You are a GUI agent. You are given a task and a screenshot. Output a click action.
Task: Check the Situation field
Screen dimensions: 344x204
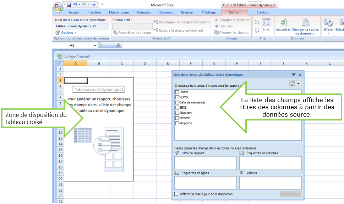(177, 113)
